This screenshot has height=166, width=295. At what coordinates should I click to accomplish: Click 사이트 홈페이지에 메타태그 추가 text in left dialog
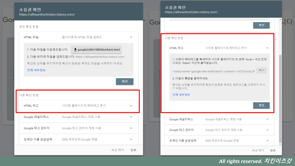[x=84, y=106]
